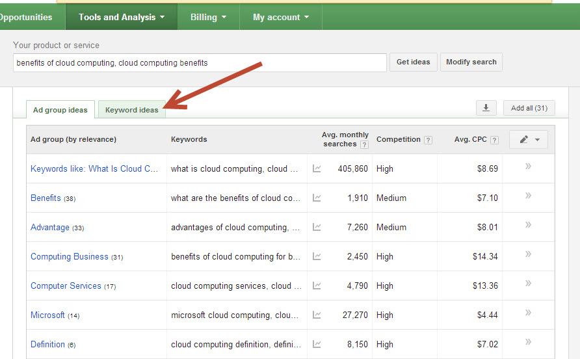580x359 pixels.
Task: Open the Opportunities tab
Action: click(x=26, y=17)
